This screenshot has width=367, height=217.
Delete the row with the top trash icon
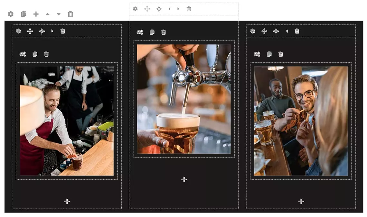[70, 14]
